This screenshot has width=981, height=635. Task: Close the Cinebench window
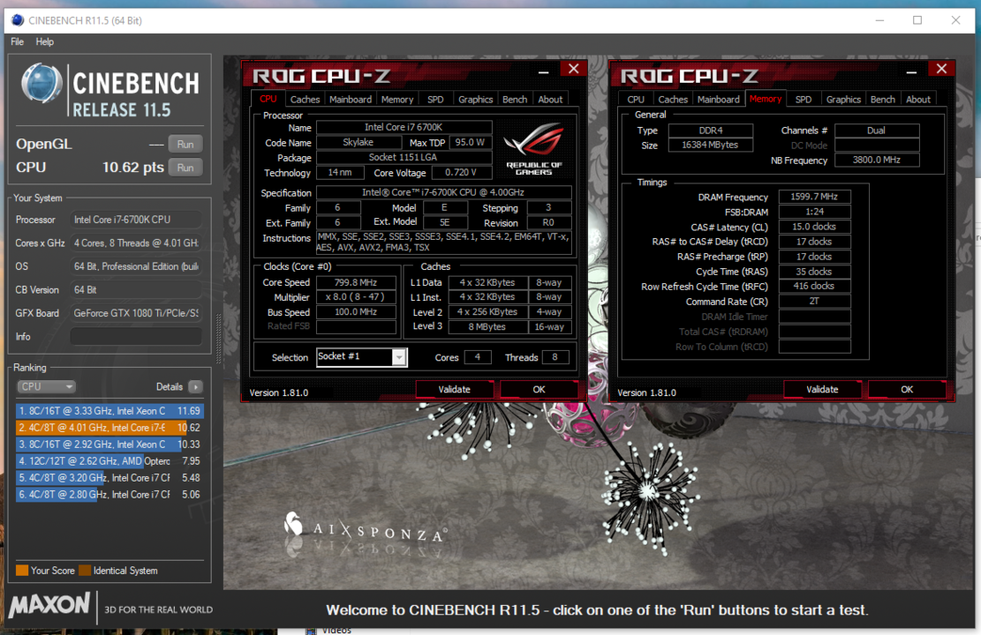click(955, 20)
